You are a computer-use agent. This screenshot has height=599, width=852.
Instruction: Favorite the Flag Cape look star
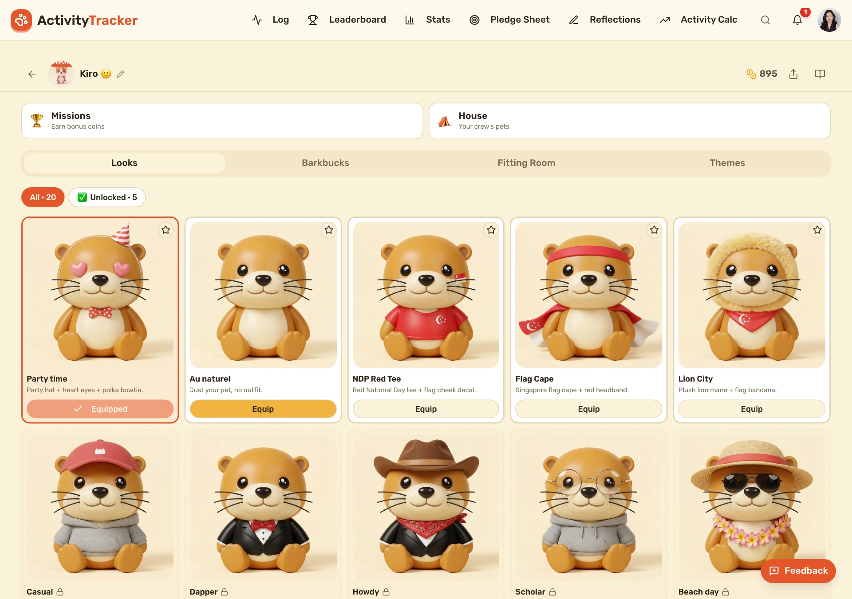(655, 230)
